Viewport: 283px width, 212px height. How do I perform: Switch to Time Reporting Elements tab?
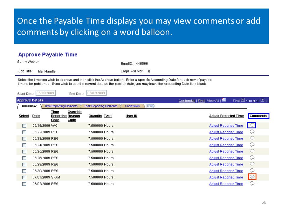click(61, 106)
